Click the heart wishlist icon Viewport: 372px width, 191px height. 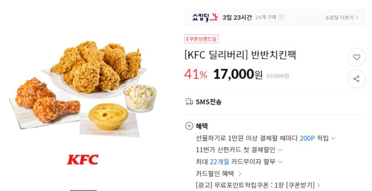coord(356,57)
